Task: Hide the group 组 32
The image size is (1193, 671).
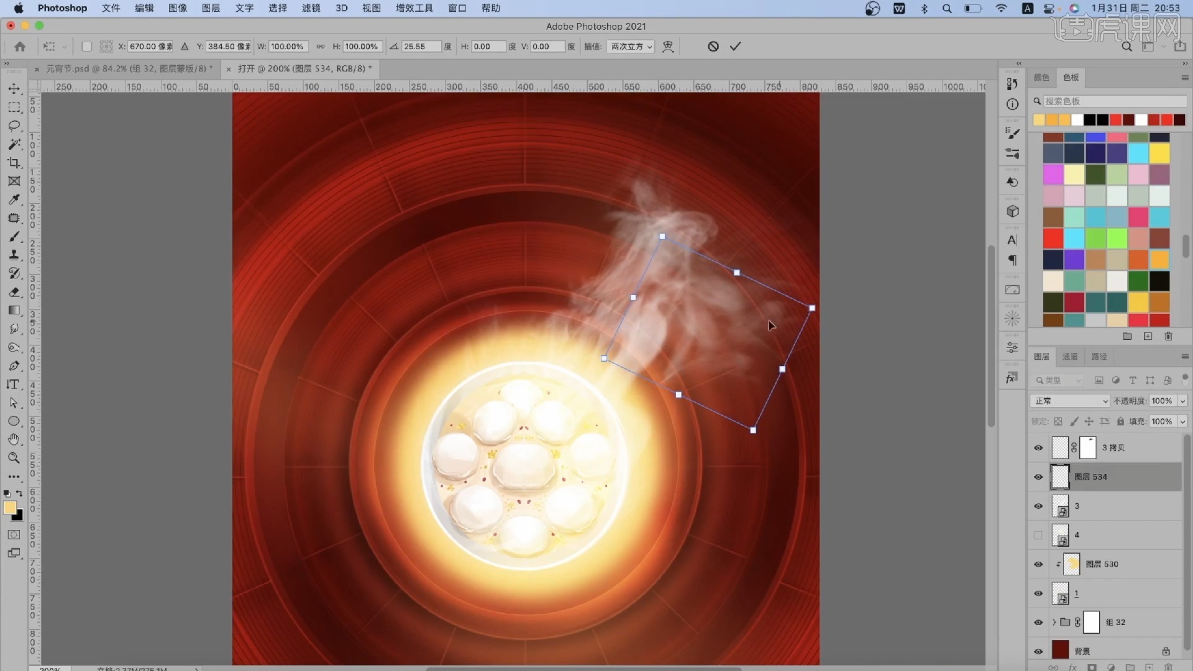Action: pos(1038,622)
